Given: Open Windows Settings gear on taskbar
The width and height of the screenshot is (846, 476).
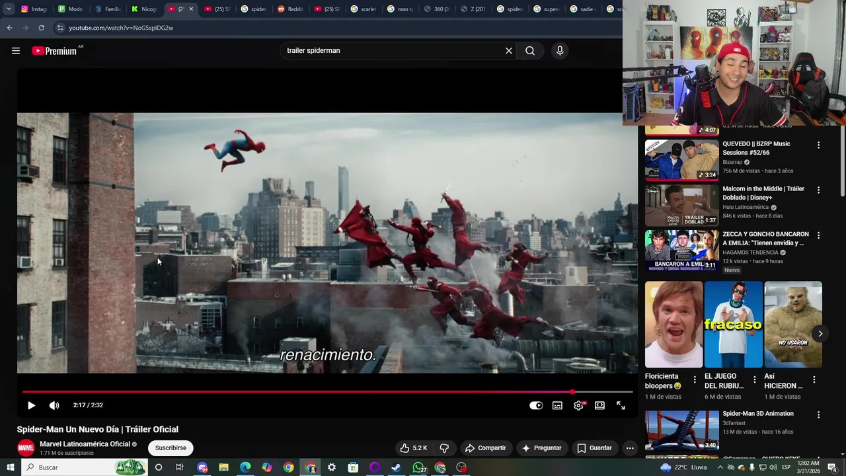Looking at the screenshot, I should coord(332,467).
